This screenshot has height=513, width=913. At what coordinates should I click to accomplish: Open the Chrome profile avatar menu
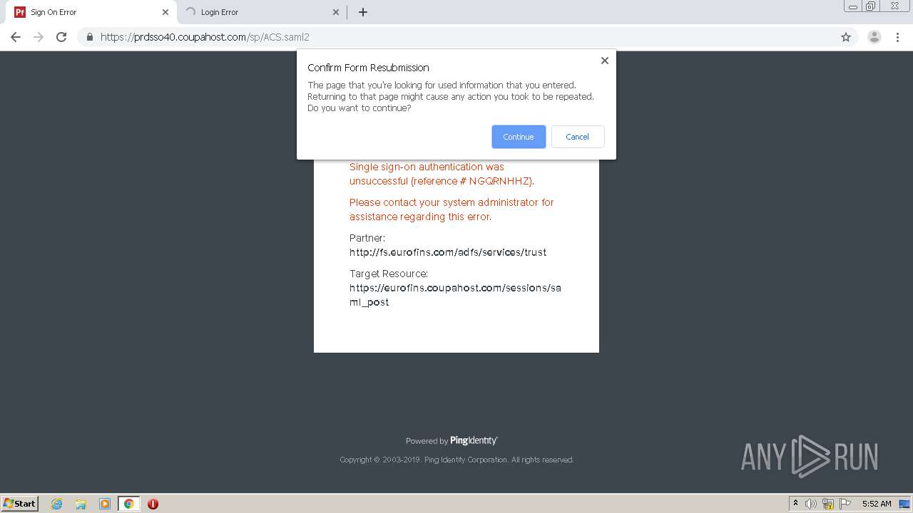coord(874,37)
